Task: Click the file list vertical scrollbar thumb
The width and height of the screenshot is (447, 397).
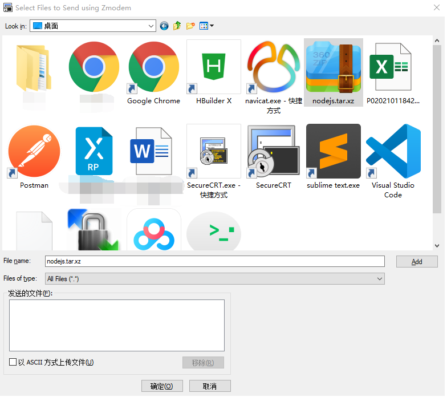Action: 437,129
